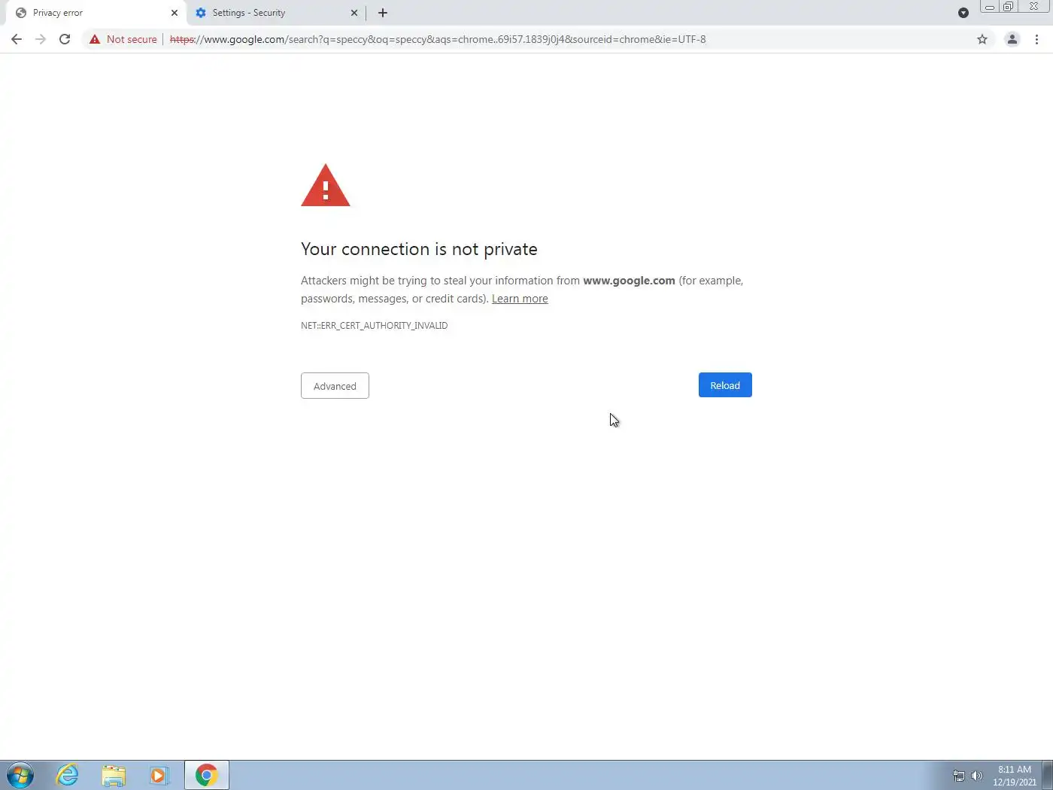Viewport: 1053px width, 790px height.
Task: Open Windows Media Player from taskbar
Action: tap(159, 775)
